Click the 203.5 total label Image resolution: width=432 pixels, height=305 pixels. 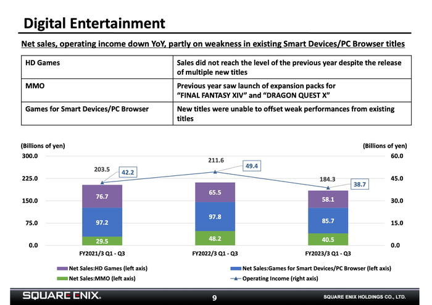[x=102, y=169]
